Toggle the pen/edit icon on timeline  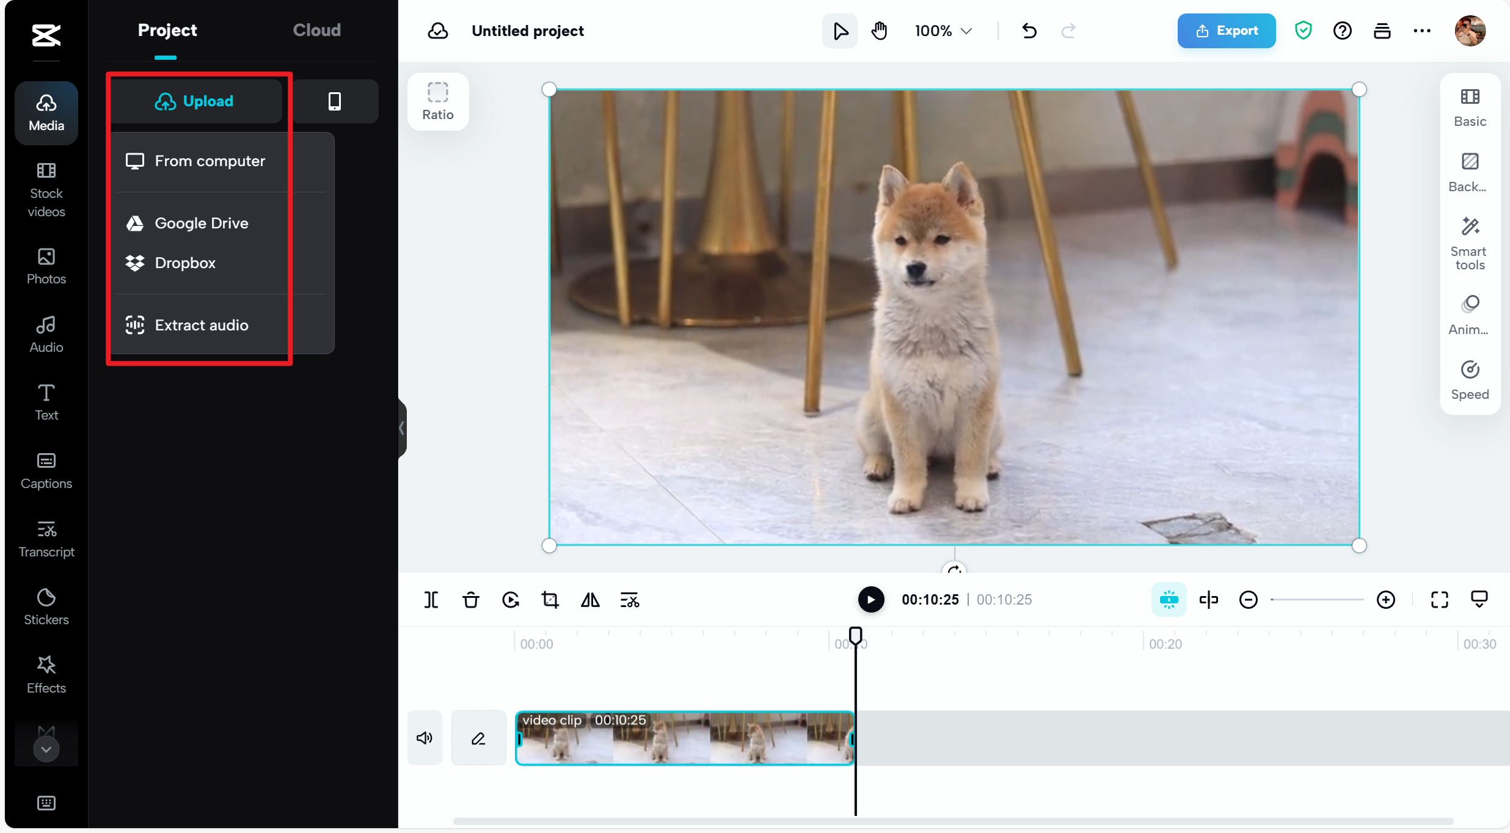pos(478,738)
